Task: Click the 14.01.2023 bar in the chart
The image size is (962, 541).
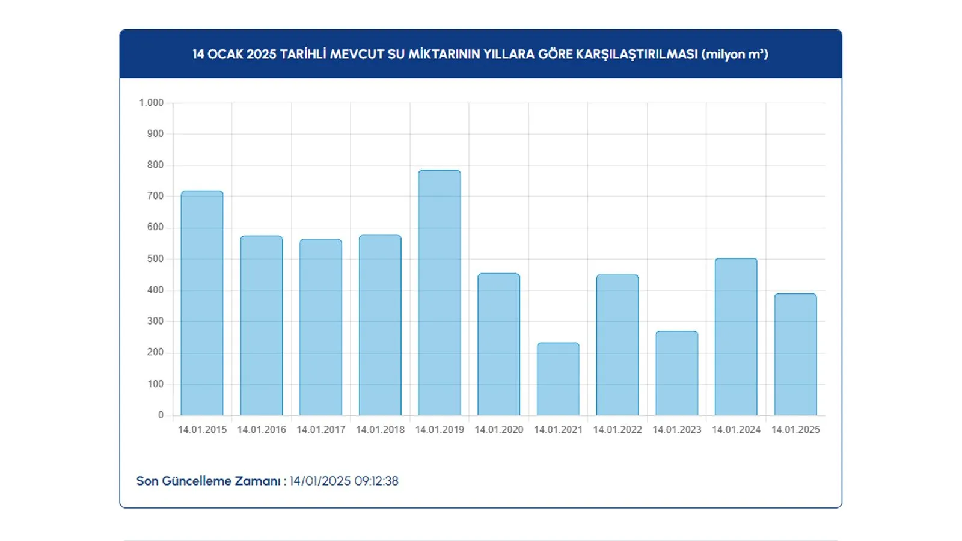Action: (x=677, y=373)
